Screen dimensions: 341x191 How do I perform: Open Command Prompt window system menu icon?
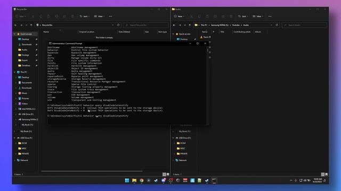(x=50, y=44)
